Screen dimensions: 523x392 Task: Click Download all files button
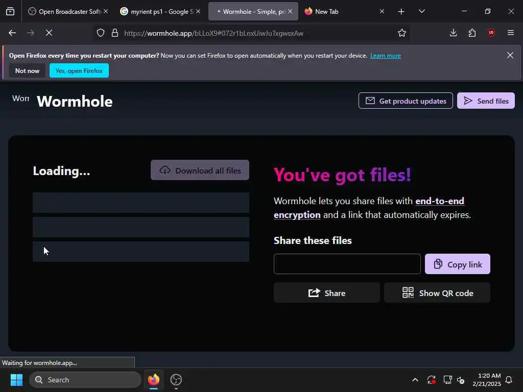(200, 170)
